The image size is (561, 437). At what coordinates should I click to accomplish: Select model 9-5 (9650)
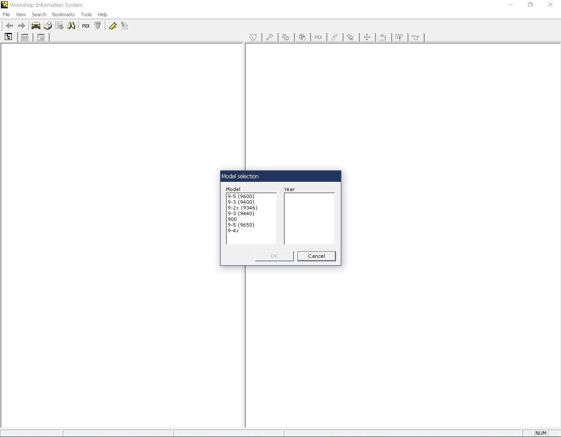241,225
